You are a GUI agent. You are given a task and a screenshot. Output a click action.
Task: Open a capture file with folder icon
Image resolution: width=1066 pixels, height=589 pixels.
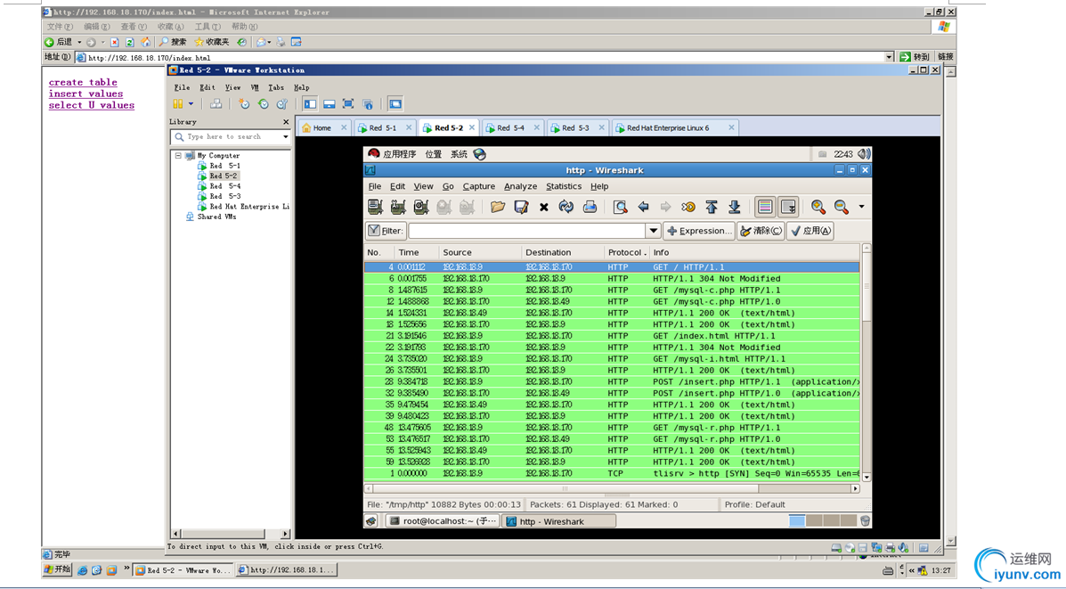(498, 207)
